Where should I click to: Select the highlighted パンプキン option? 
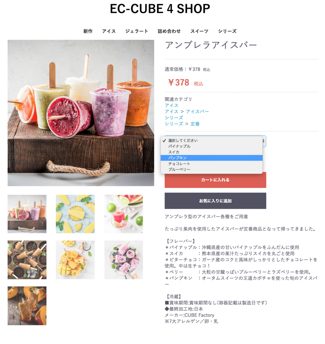tap(212, 158)
